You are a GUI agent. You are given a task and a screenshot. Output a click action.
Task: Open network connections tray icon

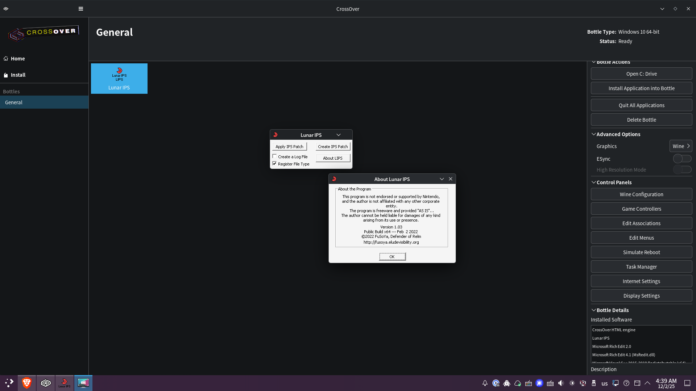[616, 383]
